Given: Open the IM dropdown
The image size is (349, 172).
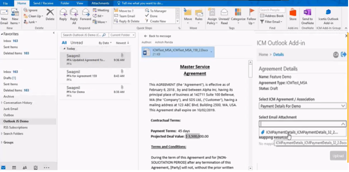Looking at the screenshot, I should [98, 16].
